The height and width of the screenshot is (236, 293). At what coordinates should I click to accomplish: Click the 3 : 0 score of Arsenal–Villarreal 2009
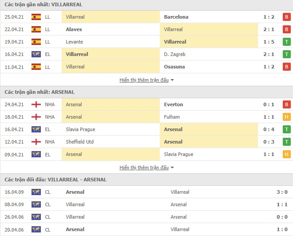coord(282,192)
